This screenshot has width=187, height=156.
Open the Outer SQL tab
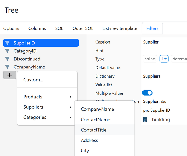83,28
